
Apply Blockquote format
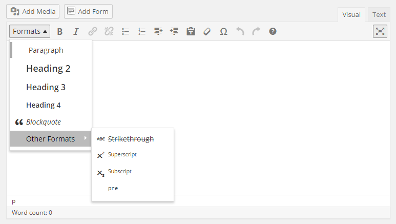[x=51, y=122]
